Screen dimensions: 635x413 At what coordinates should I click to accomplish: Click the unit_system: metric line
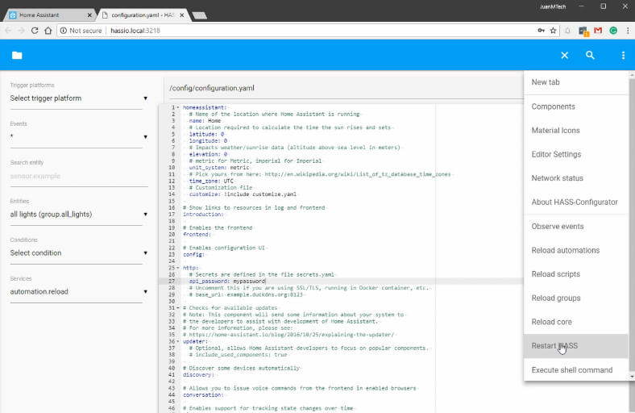(x=219, y=168)
